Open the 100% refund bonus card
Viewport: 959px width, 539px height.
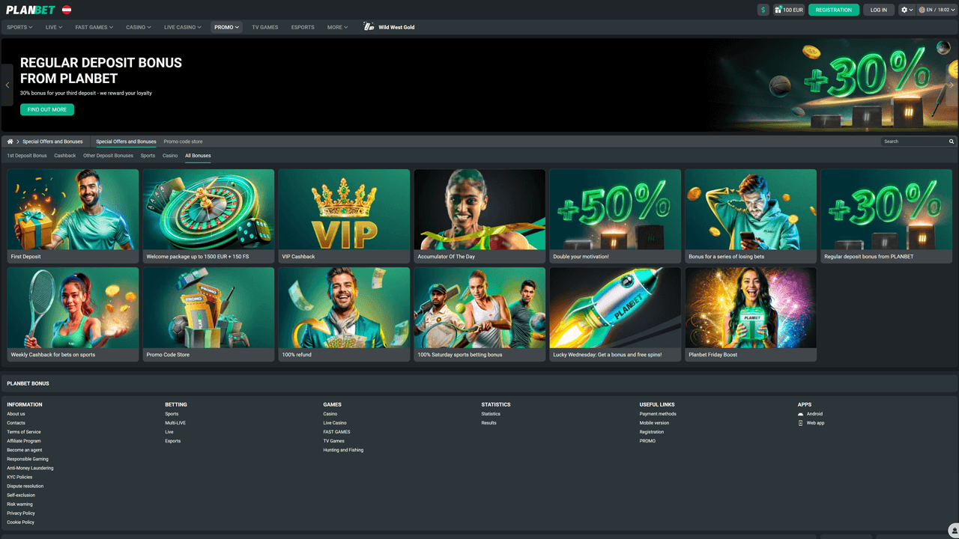pos(344,314)
